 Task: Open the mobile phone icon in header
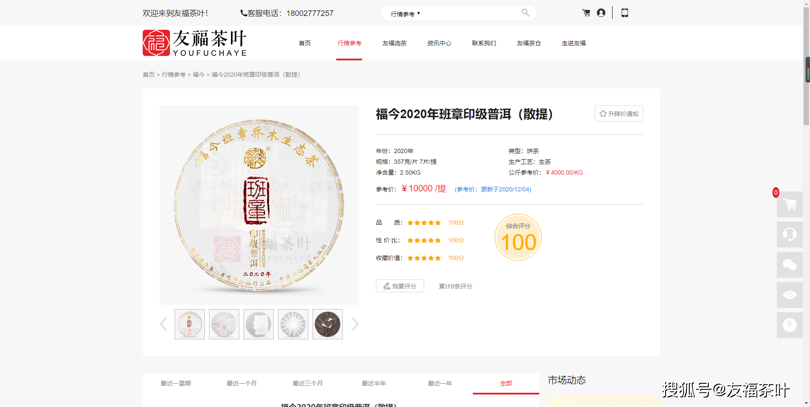625,13
